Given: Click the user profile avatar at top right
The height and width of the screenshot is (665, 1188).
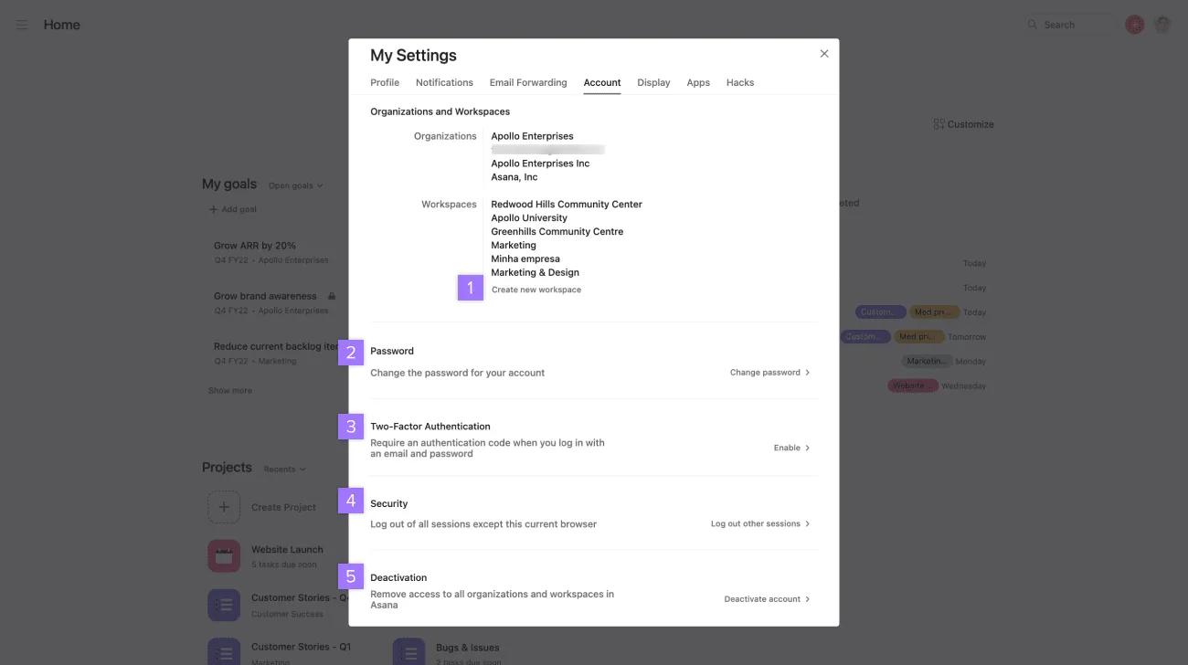Looking at the screenshot, I should tap(1161, 25).
